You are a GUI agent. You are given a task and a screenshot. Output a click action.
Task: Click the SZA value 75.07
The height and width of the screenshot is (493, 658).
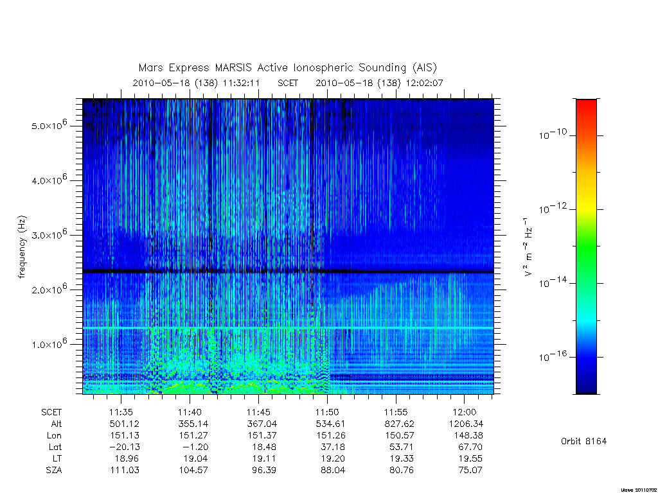(470, 471)
